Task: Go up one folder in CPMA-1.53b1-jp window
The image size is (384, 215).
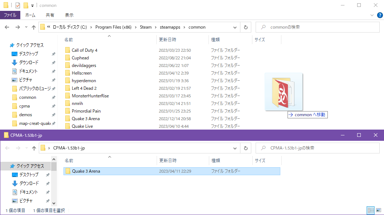Action: tap(34, 148)
